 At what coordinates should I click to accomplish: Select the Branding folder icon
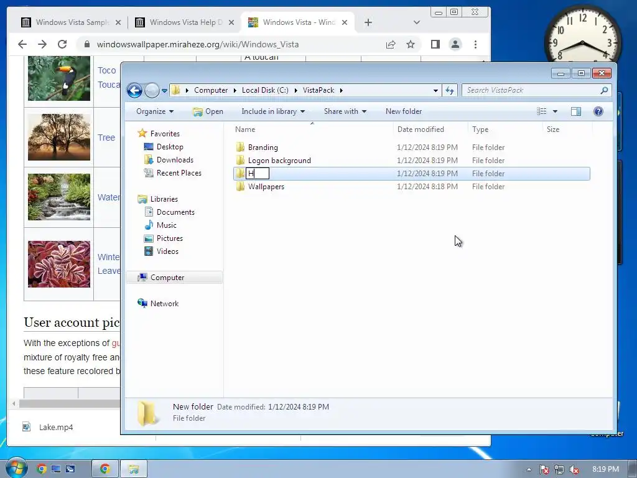pyautogui.click(x=240, y=147)
